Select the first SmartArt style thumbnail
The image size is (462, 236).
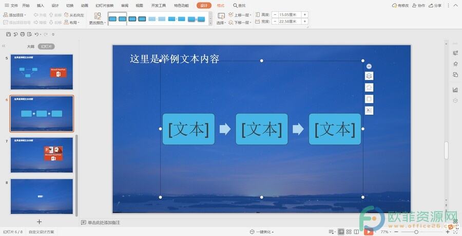tap(117, 19)
